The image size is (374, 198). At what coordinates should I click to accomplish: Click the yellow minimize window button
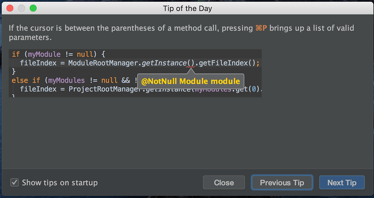click(x=22, y=8)
